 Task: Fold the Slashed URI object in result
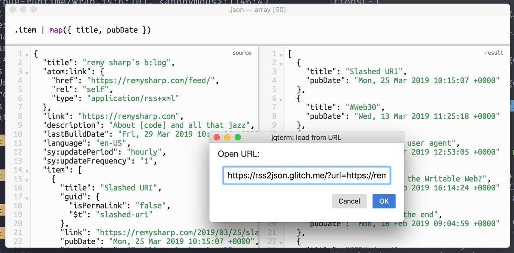click(x=281, y=64)
